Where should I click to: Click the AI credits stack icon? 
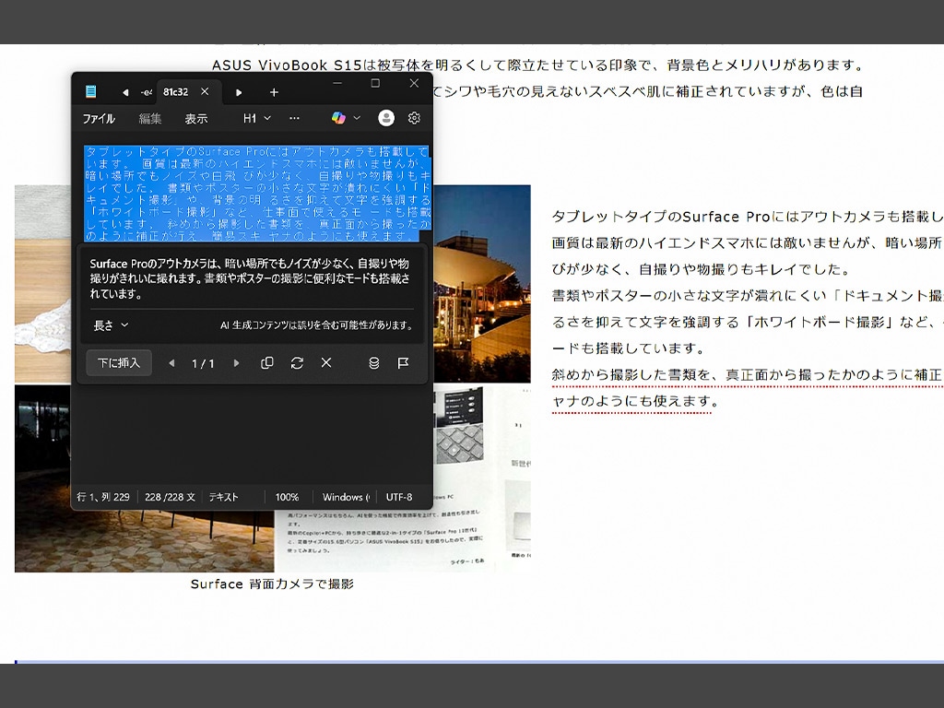click(x=374, y=363)
